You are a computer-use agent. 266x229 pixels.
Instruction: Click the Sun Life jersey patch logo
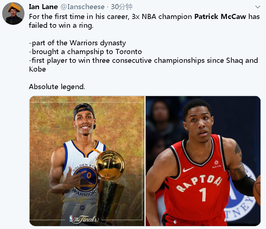tap(216, 164)
